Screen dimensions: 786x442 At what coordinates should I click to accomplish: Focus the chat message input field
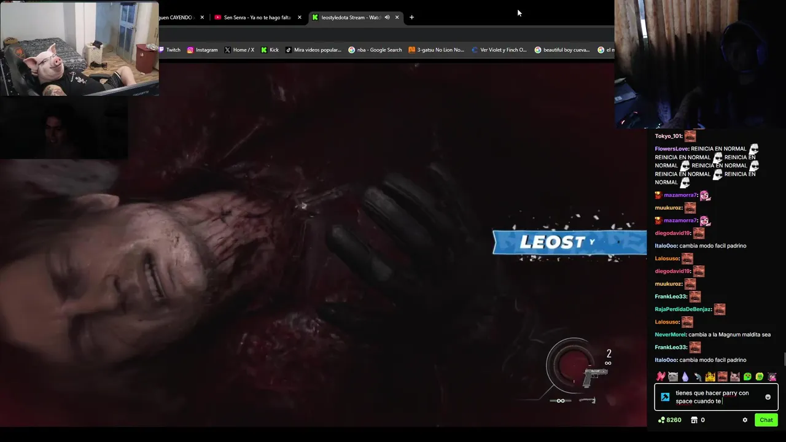click(716, 397)
